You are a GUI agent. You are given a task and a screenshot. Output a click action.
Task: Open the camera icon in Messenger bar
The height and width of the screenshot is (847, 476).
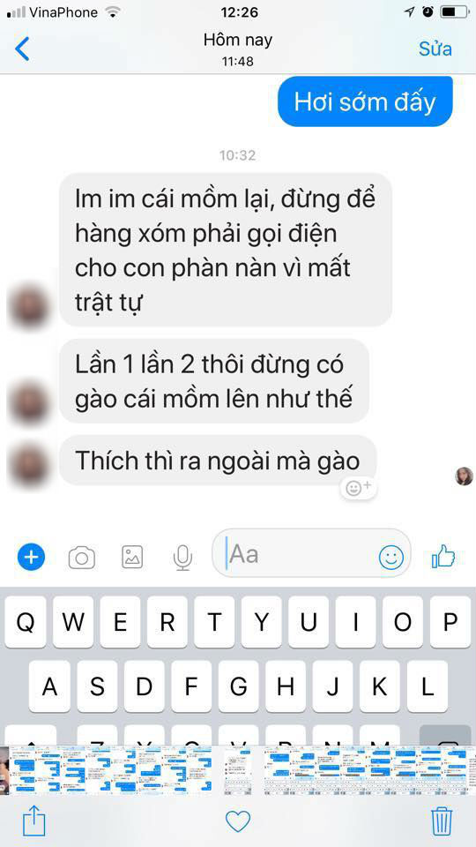(x=81, y=558)
